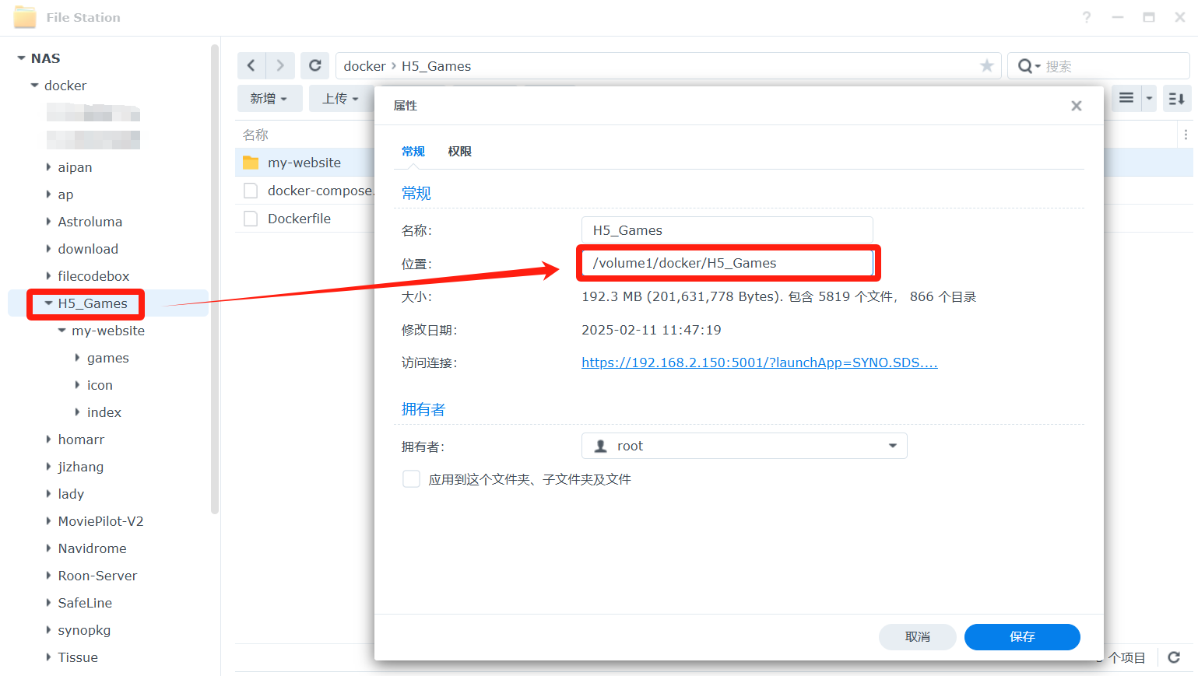The image size is (1198, 676).
Task: Tick the Dockerfile file checkbox
Action: pos(251,219)
